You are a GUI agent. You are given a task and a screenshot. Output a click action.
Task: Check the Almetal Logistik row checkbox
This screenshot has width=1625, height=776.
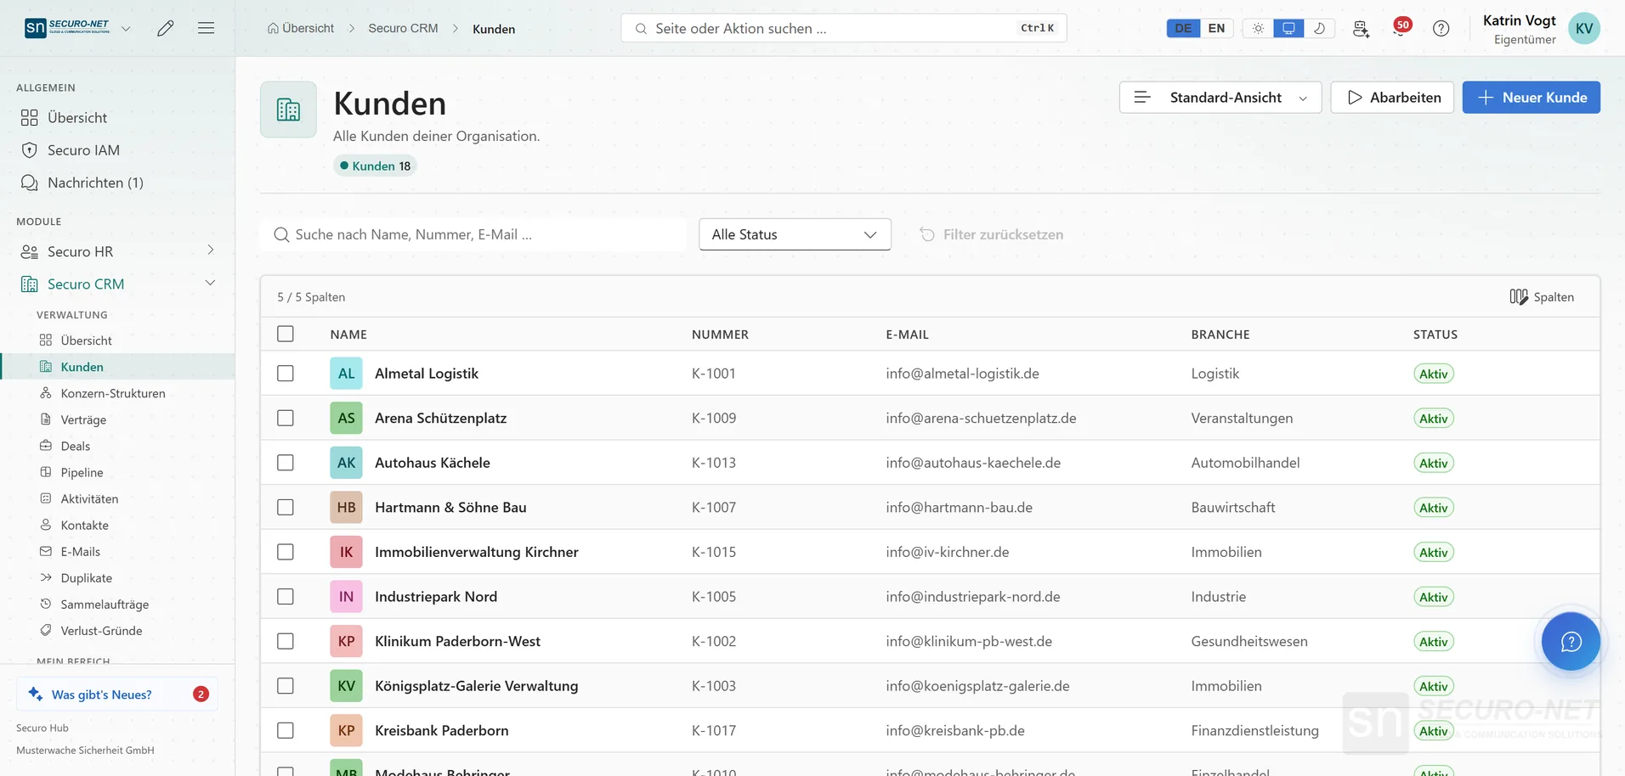point(286,374)
